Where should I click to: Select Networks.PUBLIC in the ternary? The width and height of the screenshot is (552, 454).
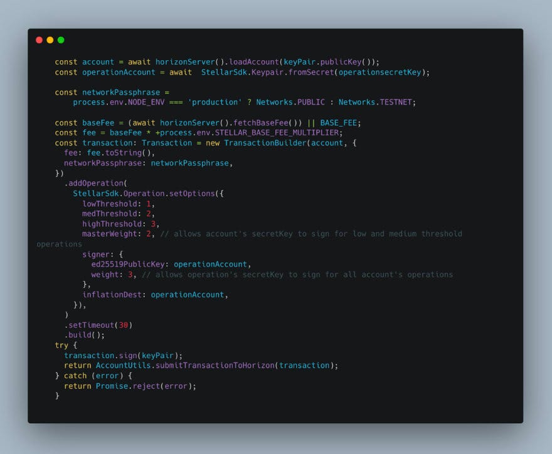290,102
